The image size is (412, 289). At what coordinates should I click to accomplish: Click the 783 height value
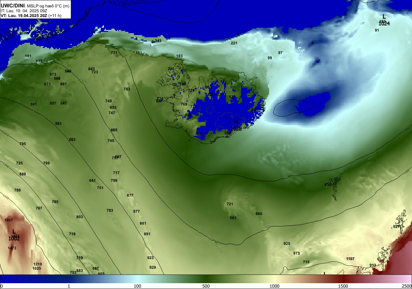point(127,89)
